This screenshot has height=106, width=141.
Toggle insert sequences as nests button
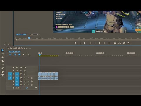pos(10,55)
